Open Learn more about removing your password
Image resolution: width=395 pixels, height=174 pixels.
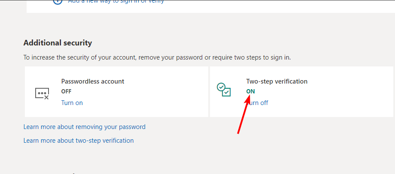tap(85, 127)
